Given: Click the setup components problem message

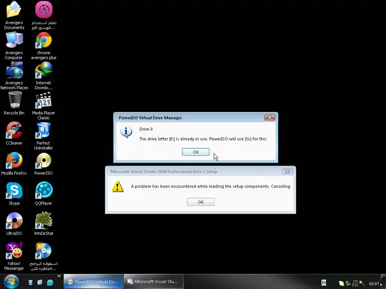Looking at the screenshot, I should [x=210, y=187].
